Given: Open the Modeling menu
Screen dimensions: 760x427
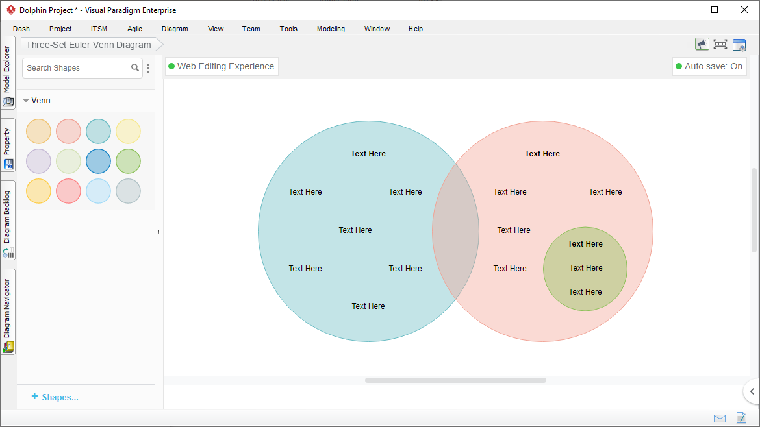Looking at the screenshot, I should click(331, 29).
